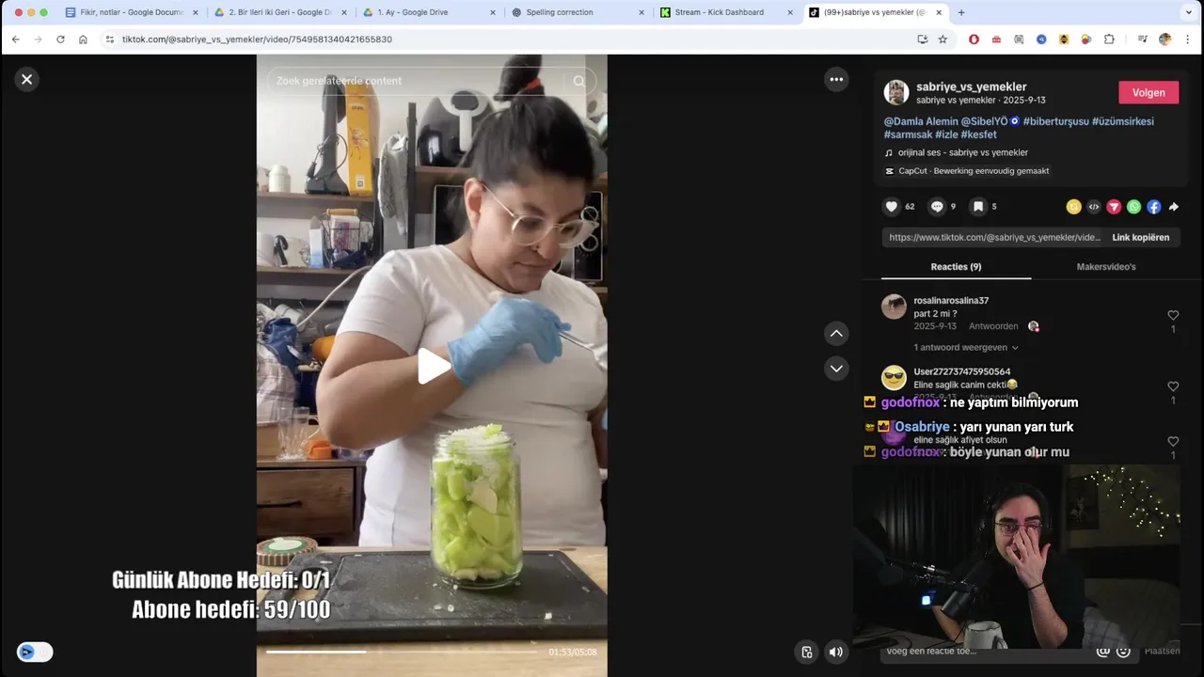
Task: Click the red Opera-style extension icon
Action: 974,39
